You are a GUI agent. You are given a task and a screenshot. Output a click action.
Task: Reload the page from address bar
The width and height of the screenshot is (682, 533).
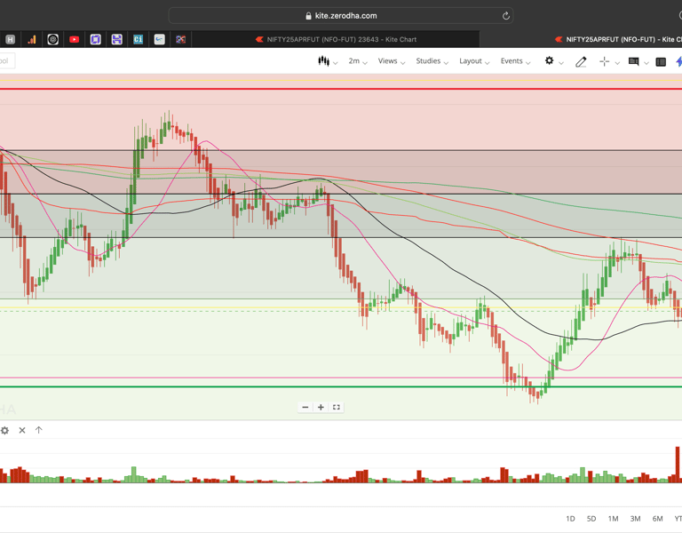tap(506, 16)
